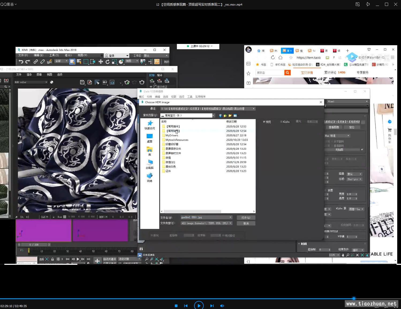Select the Rotate tool in 3ds Max
This screenshot has height=309, width=401.
click(107, 62)
